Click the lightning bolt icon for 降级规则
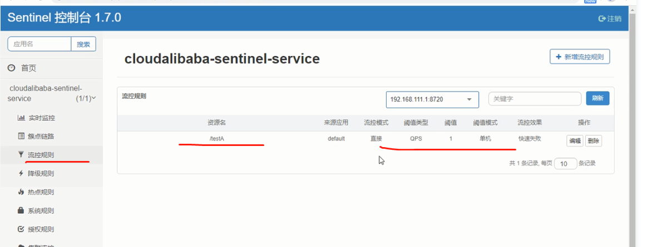The height and width of the screenshot is (247, 657). tap(21, 173)
